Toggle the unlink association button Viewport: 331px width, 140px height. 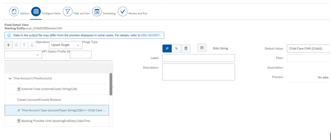click(x=177, y=49)
